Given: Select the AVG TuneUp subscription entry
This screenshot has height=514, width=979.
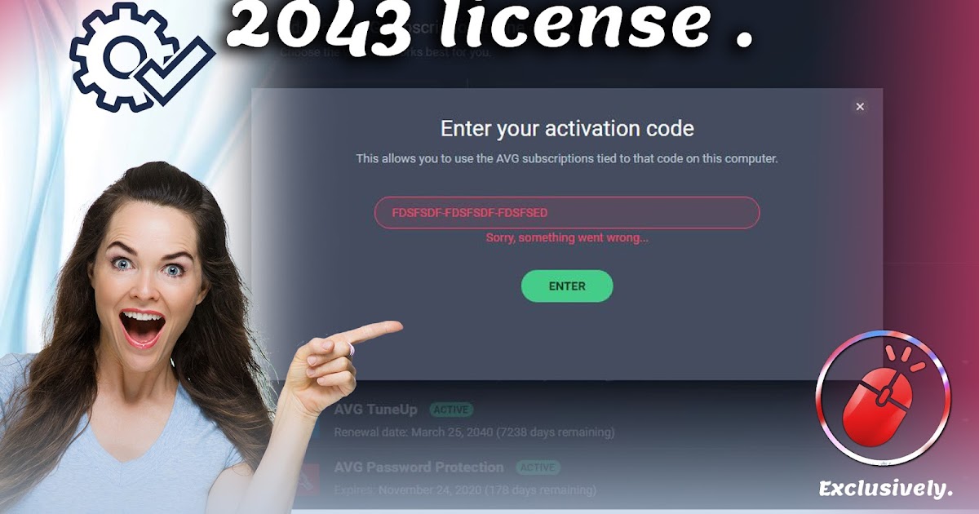Looking at the screenshot, I should pos(474,419).
